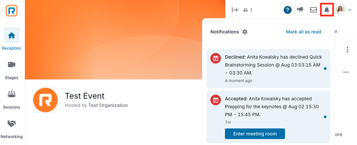Viewport: 357px width, 145px height.
Task: Navigate to Sessions
Action: click(12, 100)
